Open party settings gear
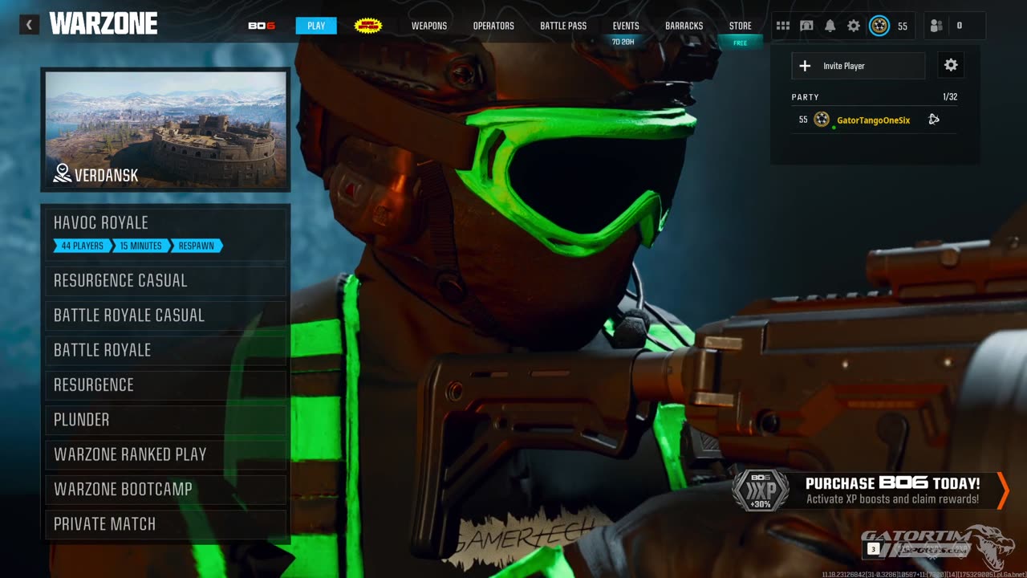The width and height of the screenshot is (1027, 578). click(951, 65)
